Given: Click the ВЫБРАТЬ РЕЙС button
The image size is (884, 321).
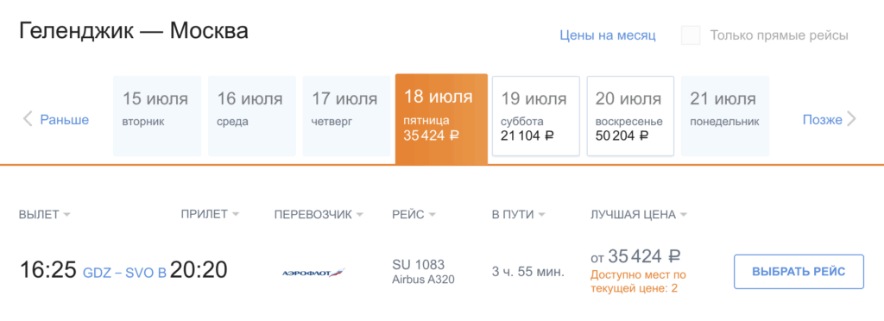Looking at the screenshot, I should point(799,272).
